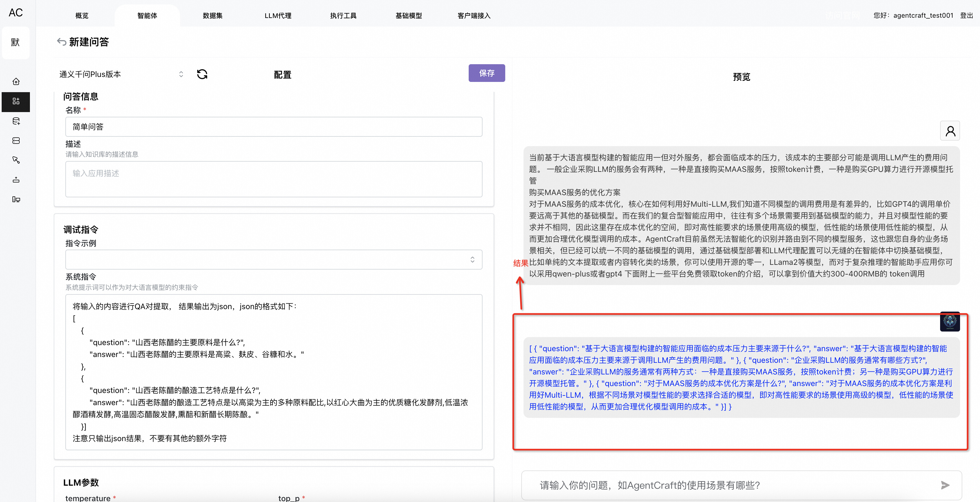The width and height of the screenshot is (980, 502).
Task: Click the dataset database-plus sidebar icon
Action: coord(16,121)
